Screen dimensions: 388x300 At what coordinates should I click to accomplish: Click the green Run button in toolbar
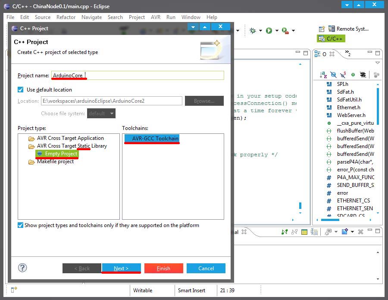(269, 31)
